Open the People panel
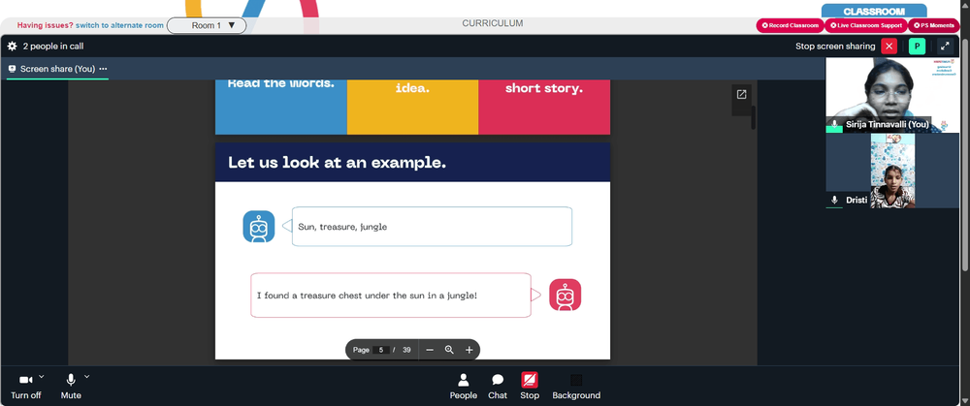This screenshot has height=406, width=970. point(464,387)
